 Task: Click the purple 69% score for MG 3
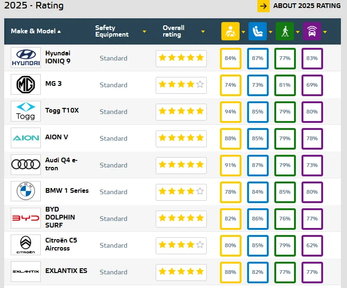click(312, 85)
